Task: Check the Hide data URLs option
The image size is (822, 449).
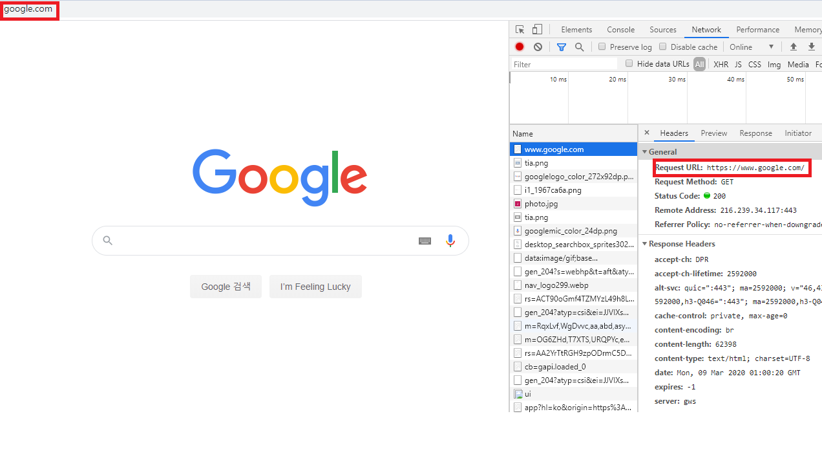Action: pyautogui.click(x=629, y=63)
